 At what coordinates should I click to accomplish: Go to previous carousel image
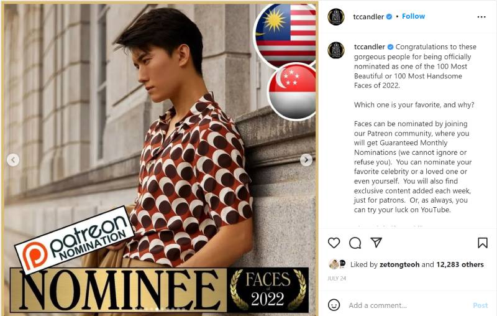coord(13,160)
